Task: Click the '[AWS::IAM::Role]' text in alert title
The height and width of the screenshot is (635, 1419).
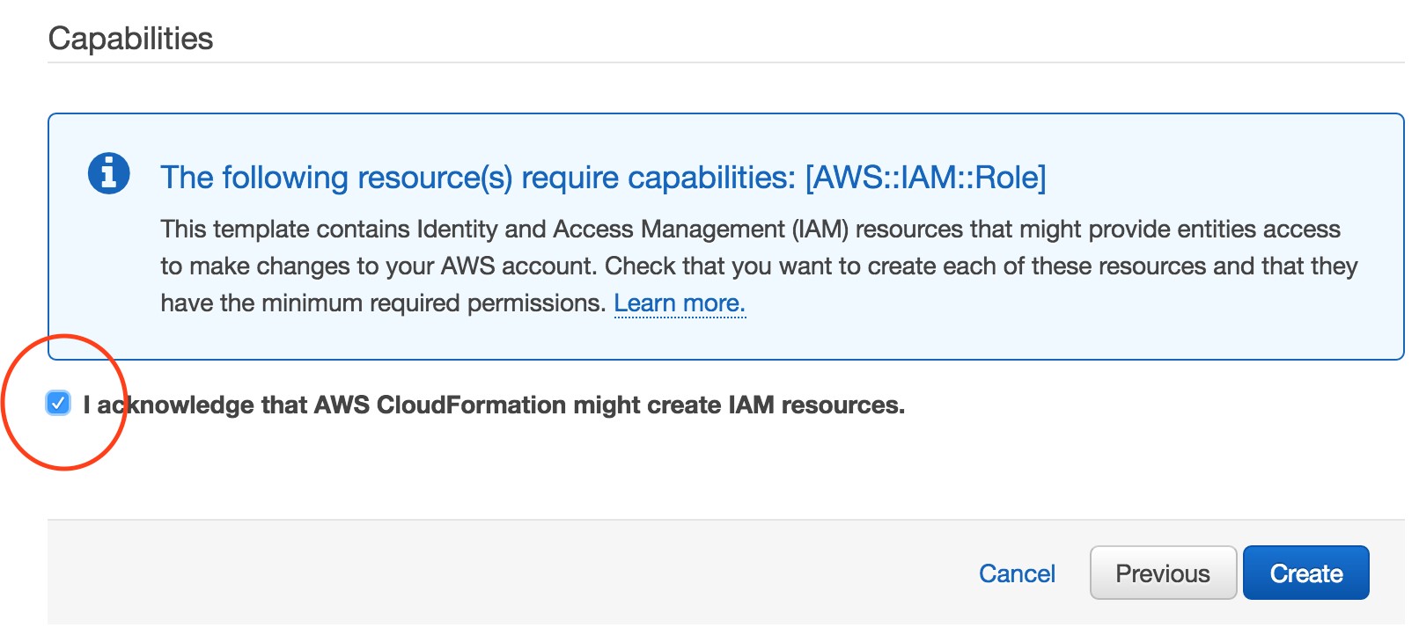Action: coord(925,178)
